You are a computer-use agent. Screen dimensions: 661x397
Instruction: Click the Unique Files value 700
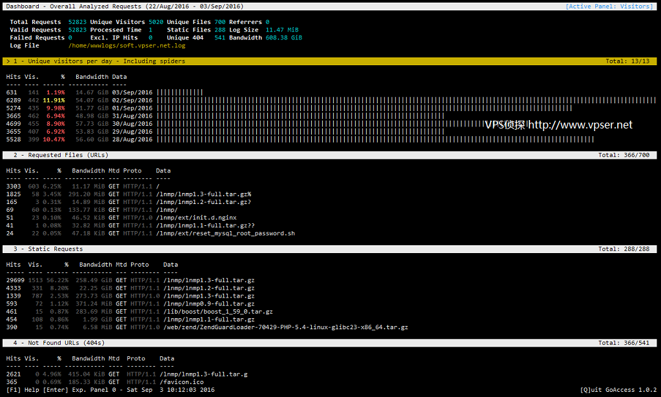tap(220, 22)
